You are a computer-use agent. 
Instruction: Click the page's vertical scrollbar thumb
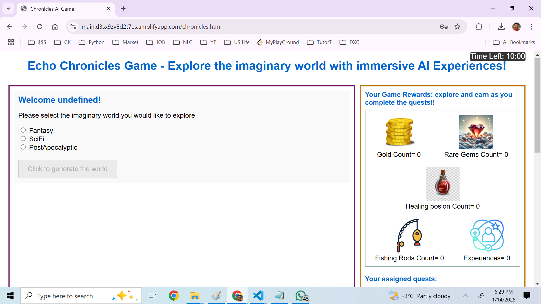(x=537, y=106)
